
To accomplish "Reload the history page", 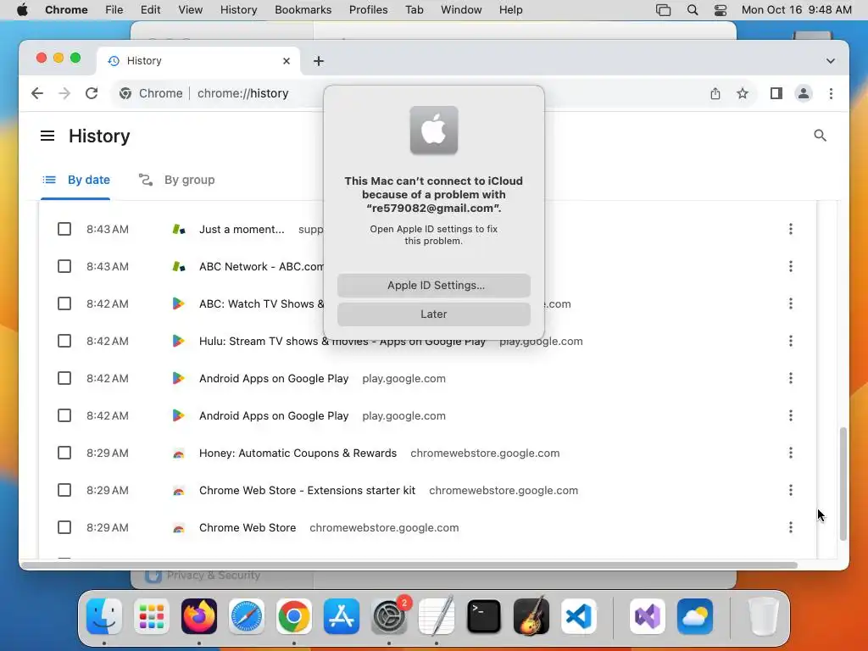I will pyautogui.click(x=92, y=93).
